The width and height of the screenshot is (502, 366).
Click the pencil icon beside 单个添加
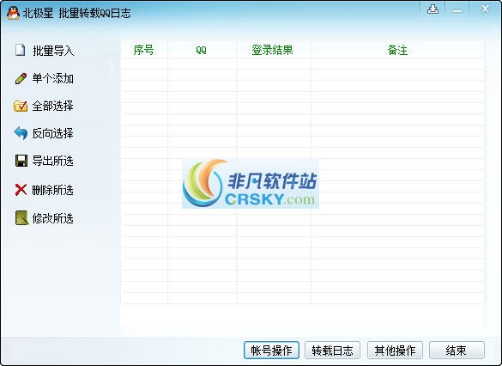(21, 78)
